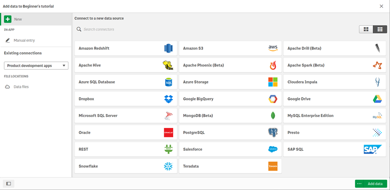Toggle the sidebar panel at bottom left
This screenshot has width=390, height=190.
click(x=8, y=184)
